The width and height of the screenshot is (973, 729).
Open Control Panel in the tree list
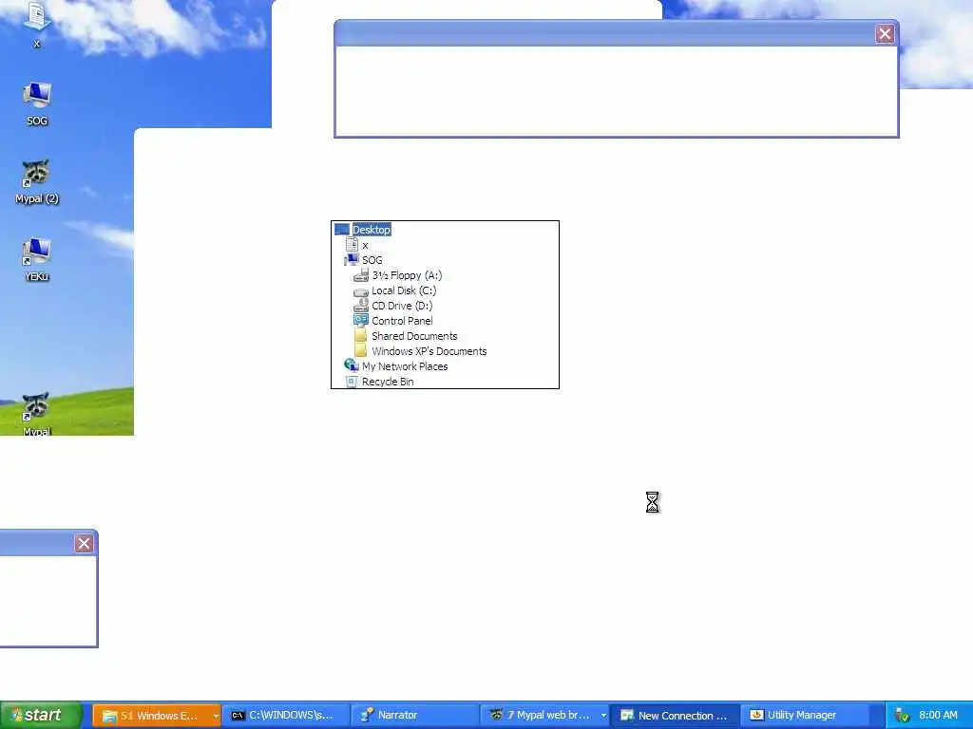tap(402, 321)
